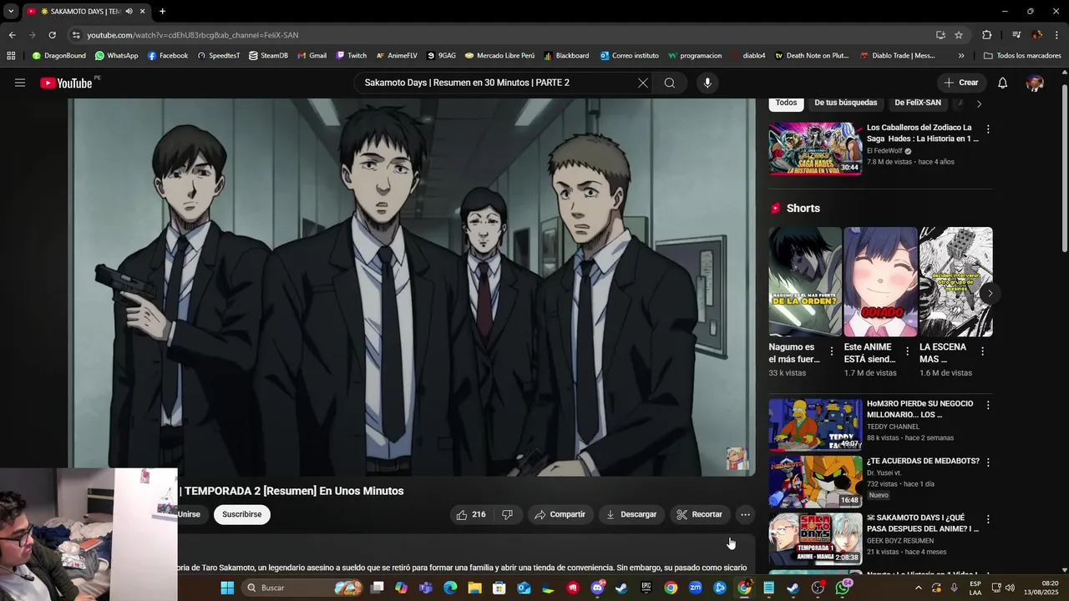Open options for the MEDABOTS video
The width and height of the screenshot is (1069, 601).
coord(988,462)
